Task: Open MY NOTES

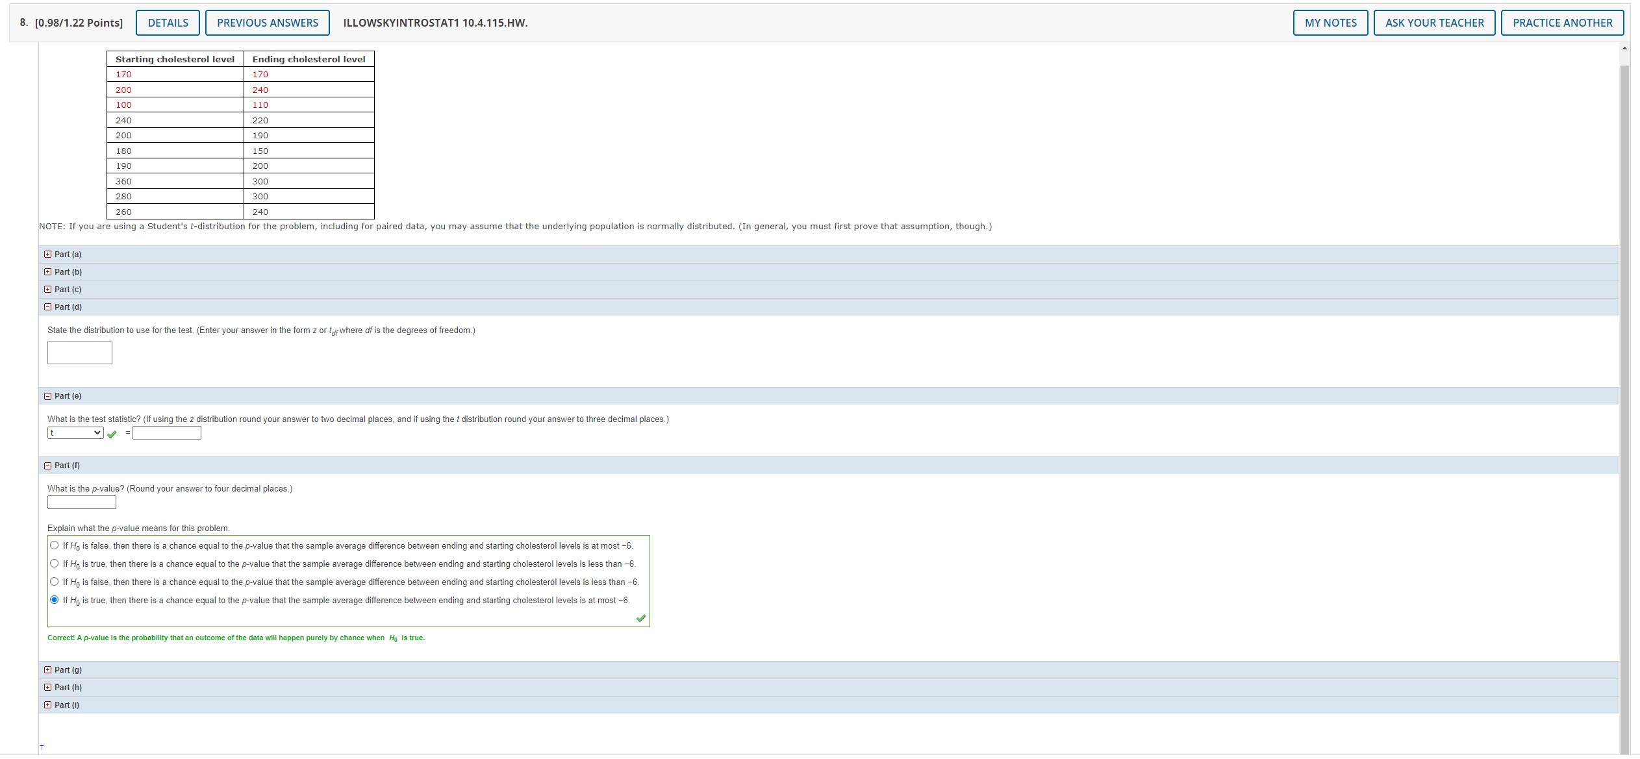Action: tap(1330, 23)
